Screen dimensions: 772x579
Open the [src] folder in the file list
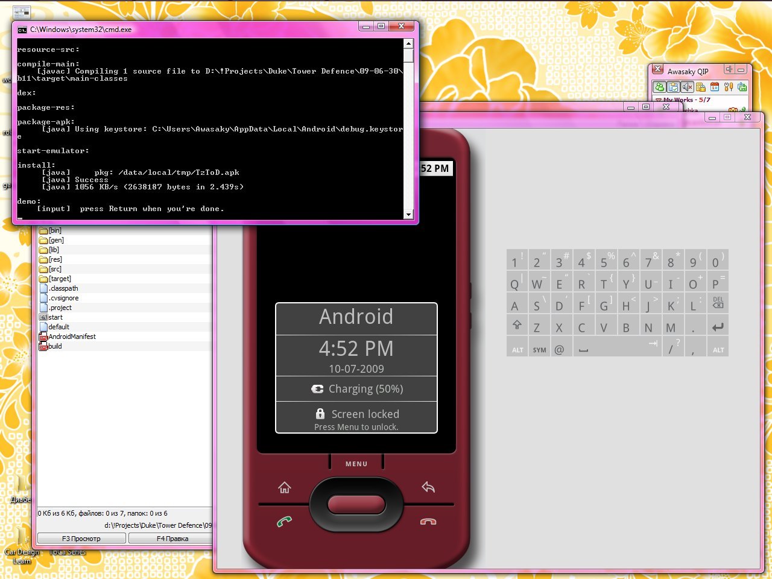(x=55, y=269)
